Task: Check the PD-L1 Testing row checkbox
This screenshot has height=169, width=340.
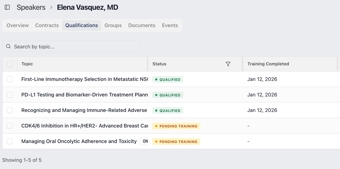Action: tap(10, 95)
